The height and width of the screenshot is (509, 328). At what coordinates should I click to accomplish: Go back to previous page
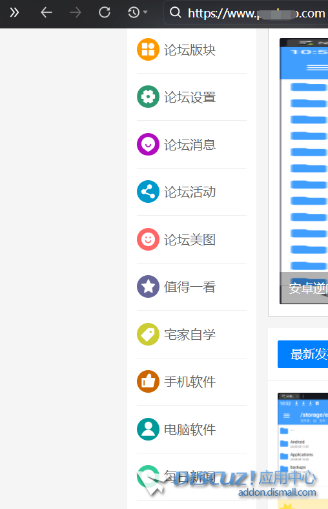[x=46, y=13]
